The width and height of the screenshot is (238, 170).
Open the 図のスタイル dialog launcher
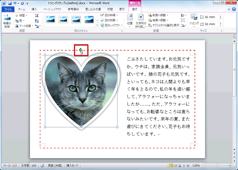122,31
